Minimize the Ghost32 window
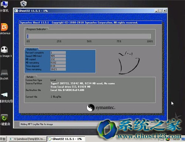 157,11
